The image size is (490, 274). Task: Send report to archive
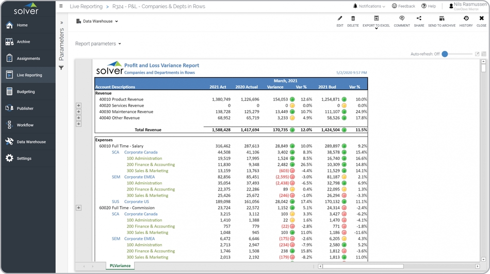(x=442, y=19)
